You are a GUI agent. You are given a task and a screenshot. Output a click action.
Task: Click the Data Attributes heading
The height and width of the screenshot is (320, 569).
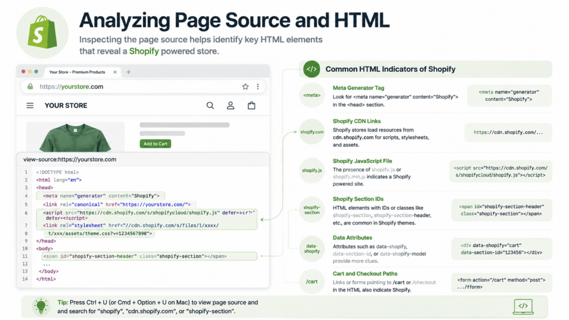(352, 238)
